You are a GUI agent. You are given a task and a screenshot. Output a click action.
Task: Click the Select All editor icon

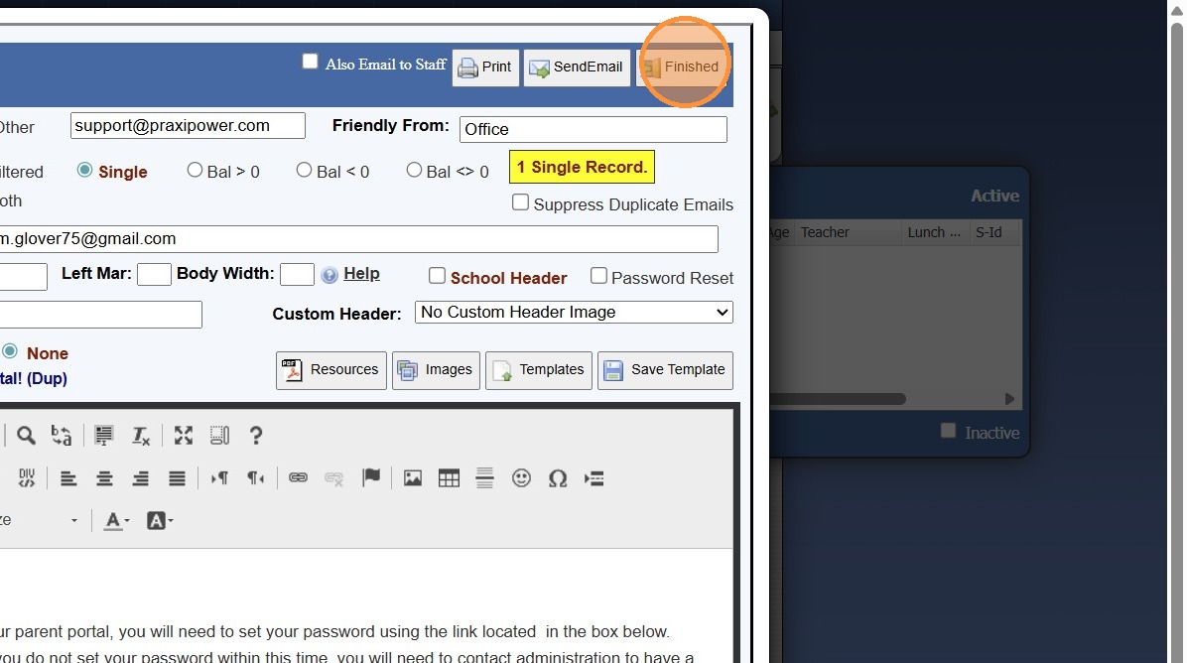point(103,435)
